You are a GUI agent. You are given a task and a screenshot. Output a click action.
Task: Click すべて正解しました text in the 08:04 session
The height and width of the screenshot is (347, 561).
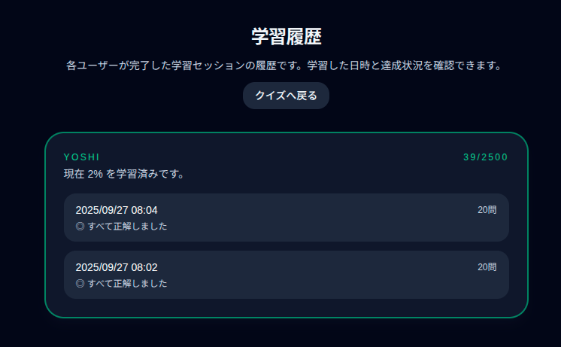coord(127,226)
